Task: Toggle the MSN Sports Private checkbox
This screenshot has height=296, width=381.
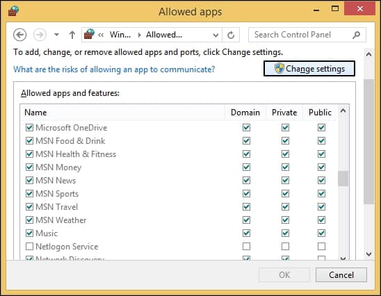Action: pos(285,194)
